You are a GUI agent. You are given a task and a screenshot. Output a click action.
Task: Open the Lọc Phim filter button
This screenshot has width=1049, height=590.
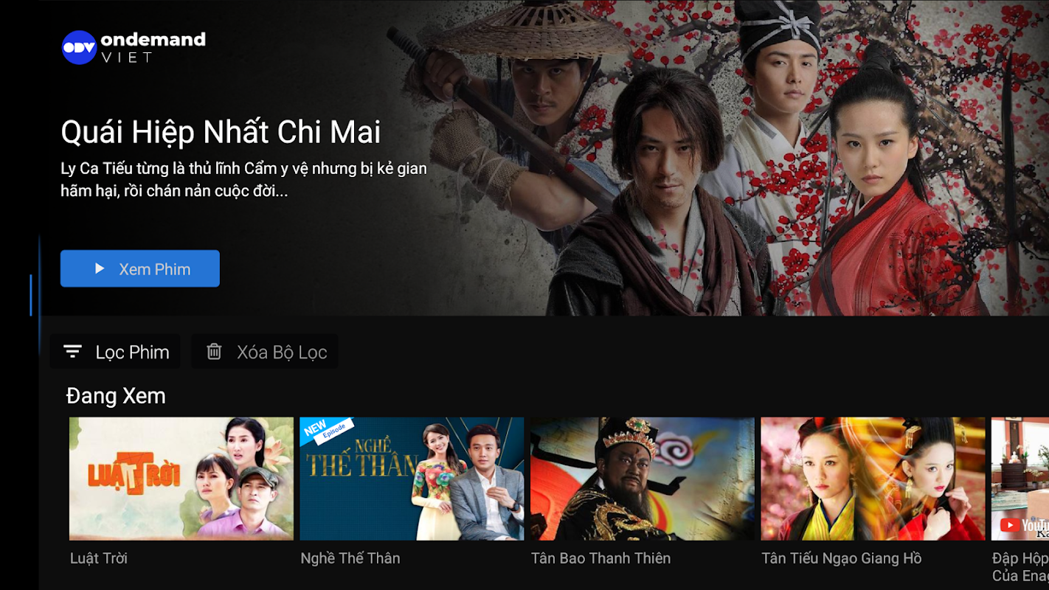115,352
